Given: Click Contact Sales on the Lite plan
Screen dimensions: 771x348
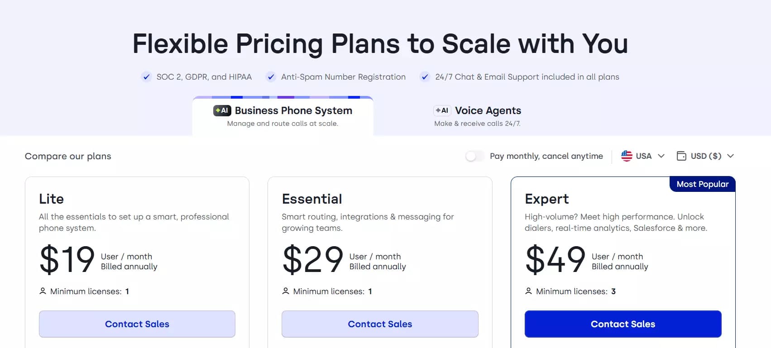Looking at the screenshot, I should [137, 324].
